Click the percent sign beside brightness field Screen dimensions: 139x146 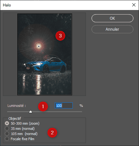point(81,106)
